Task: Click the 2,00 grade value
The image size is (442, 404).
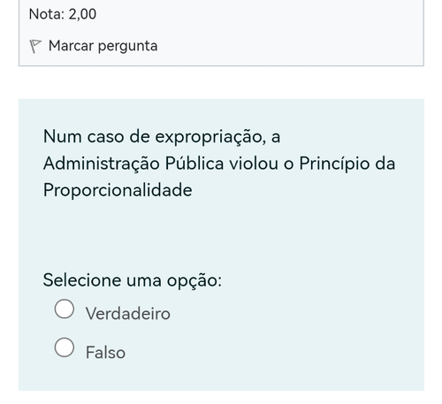Action: pos(82,14)
